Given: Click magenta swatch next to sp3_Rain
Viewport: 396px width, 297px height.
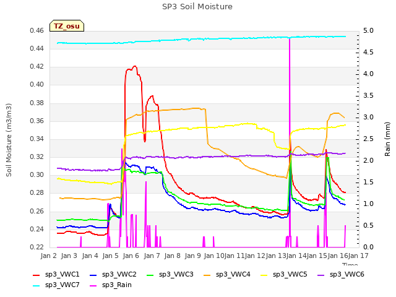Looking at the screenshot, I should [93, 286].
